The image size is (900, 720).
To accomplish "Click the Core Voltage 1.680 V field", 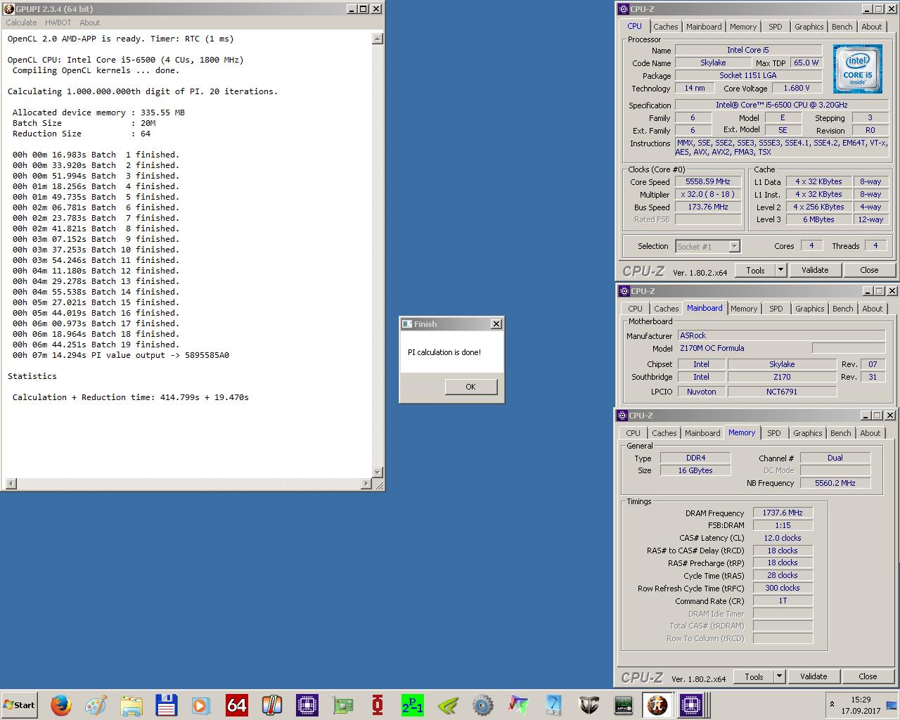I will [x=796, y=88].
